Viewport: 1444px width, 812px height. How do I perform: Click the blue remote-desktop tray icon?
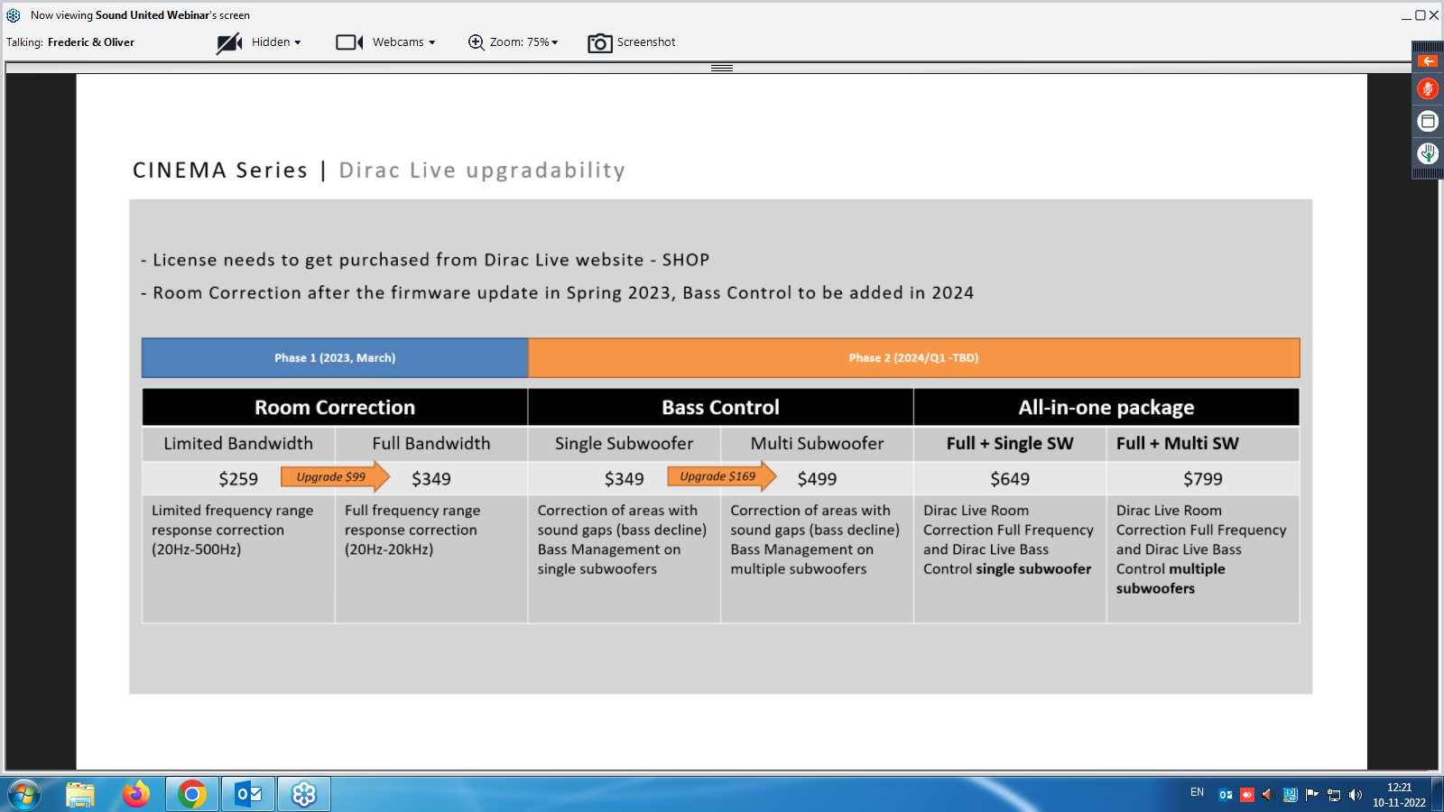[1290, 795]
